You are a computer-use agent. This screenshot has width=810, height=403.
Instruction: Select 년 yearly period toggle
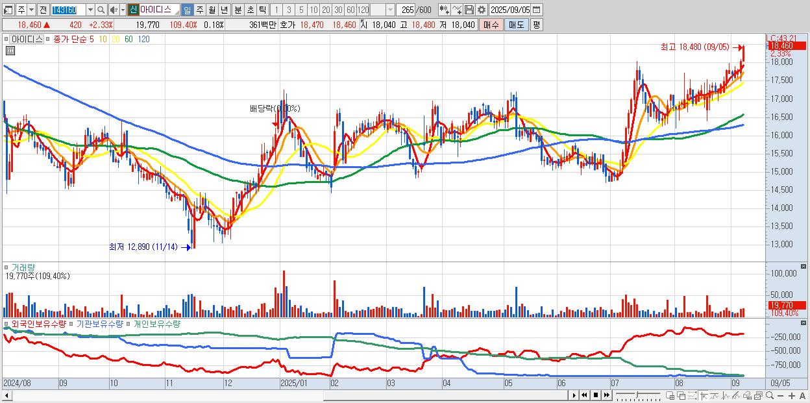(224, 10)
